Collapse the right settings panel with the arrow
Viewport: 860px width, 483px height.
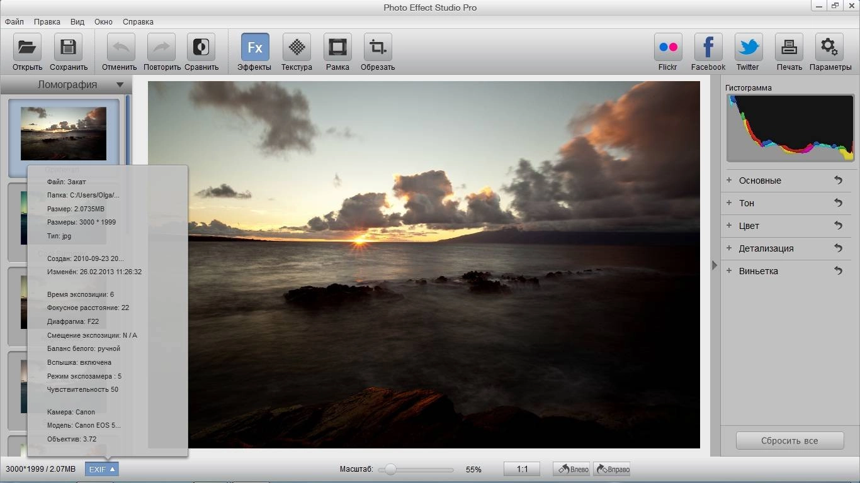coord(715,265)
